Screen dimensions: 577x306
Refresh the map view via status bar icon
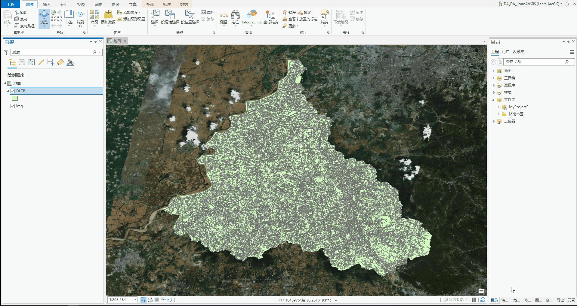[483, 299]
